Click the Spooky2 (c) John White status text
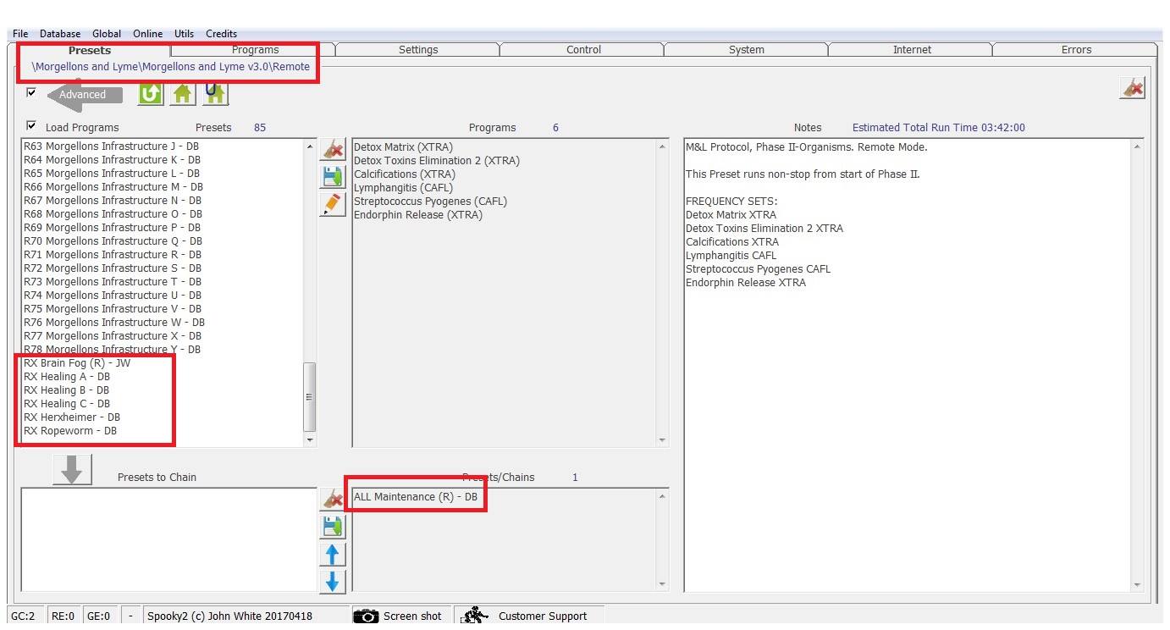The width and height of the screenshot is (1170, 630). click(230, 616)
